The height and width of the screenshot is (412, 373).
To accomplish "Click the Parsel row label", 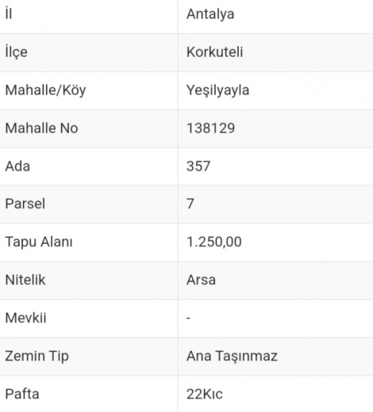I will (x=25, y=204).
